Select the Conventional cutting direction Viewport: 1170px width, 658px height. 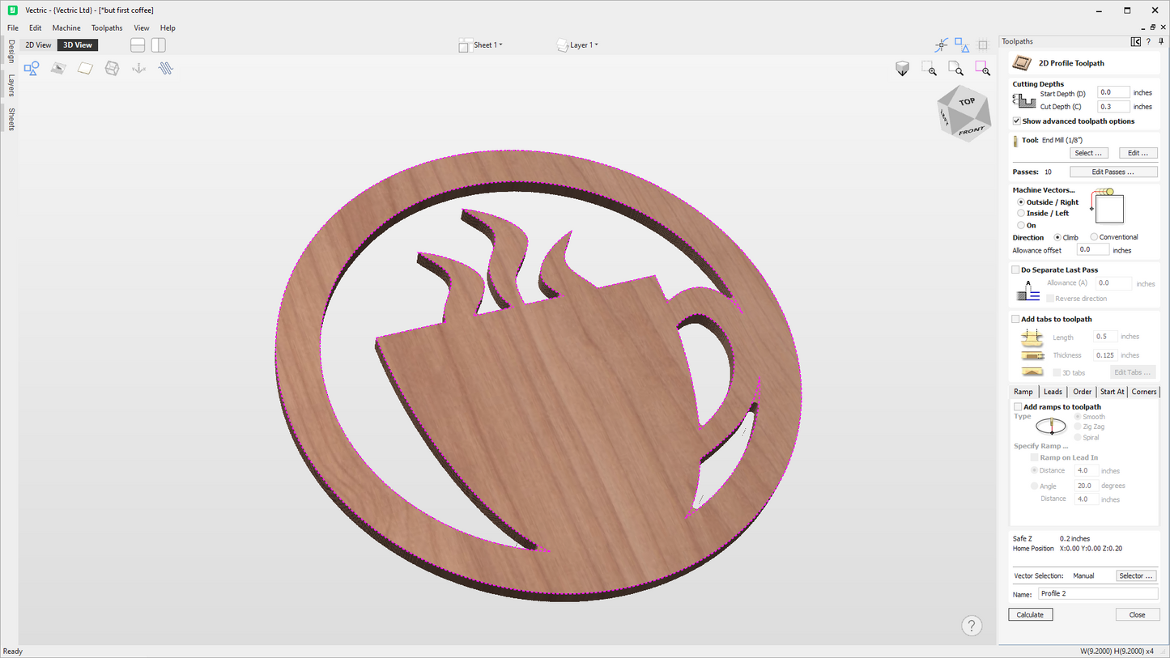point(1093,236)
